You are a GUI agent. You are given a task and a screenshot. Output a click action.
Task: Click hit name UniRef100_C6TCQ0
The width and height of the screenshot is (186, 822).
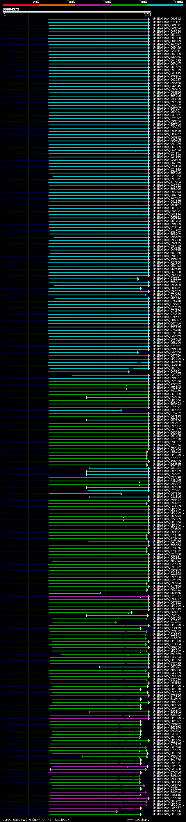167,394
